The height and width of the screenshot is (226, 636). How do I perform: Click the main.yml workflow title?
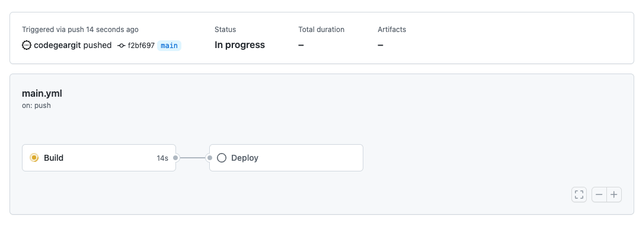[x=41, y=94]
